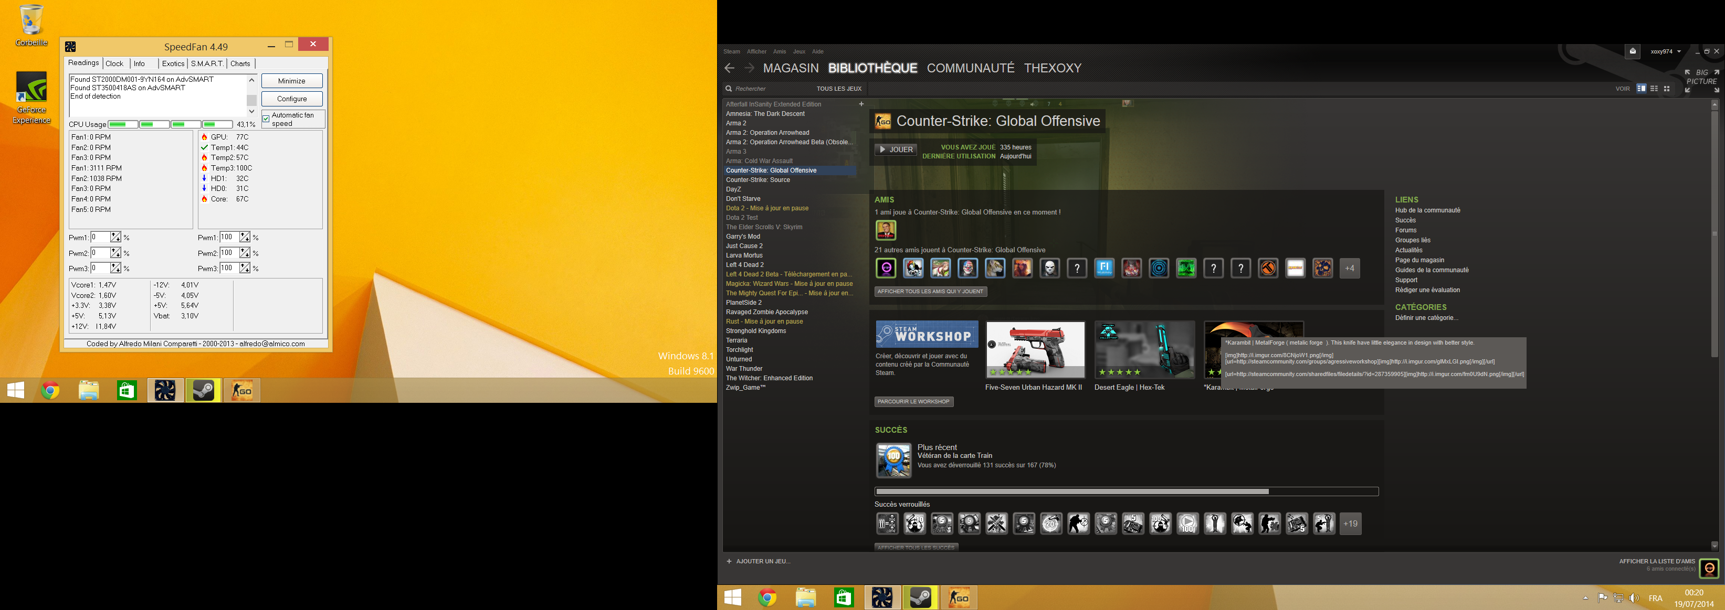
Task: Open the Jeux menu in Steam
Action: point(799,51)
